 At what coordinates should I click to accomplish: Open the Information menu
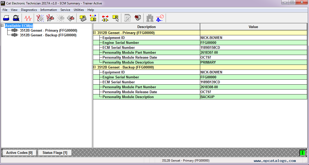(49, 10)
